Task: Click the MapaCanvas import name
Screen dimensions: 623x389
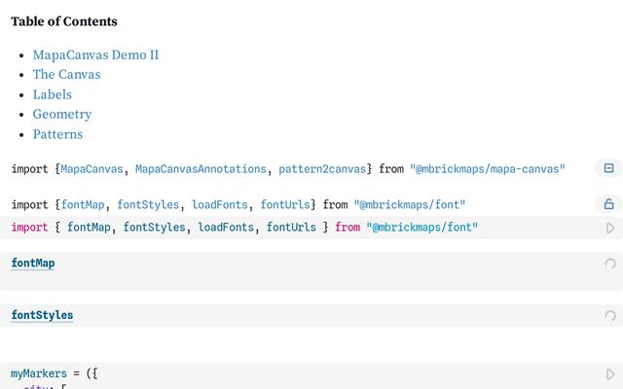Action: point(92,169)
